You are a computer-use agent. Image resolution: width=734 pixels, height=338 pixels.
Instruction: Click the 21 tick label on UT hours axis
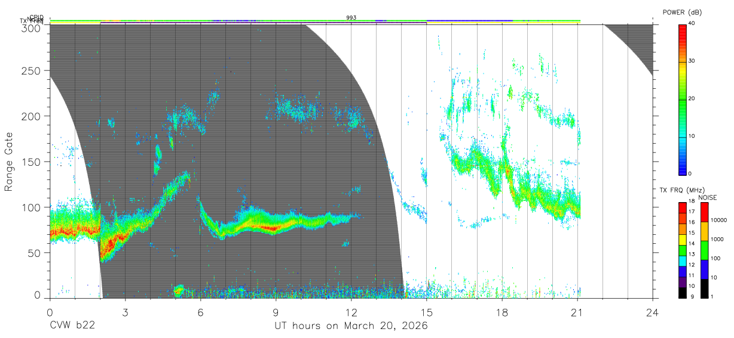click(577, 311)
